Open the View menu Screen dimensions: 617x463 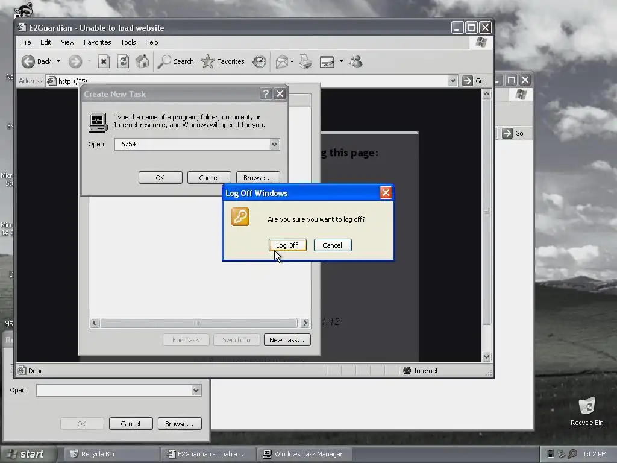(x=67, y=42)
